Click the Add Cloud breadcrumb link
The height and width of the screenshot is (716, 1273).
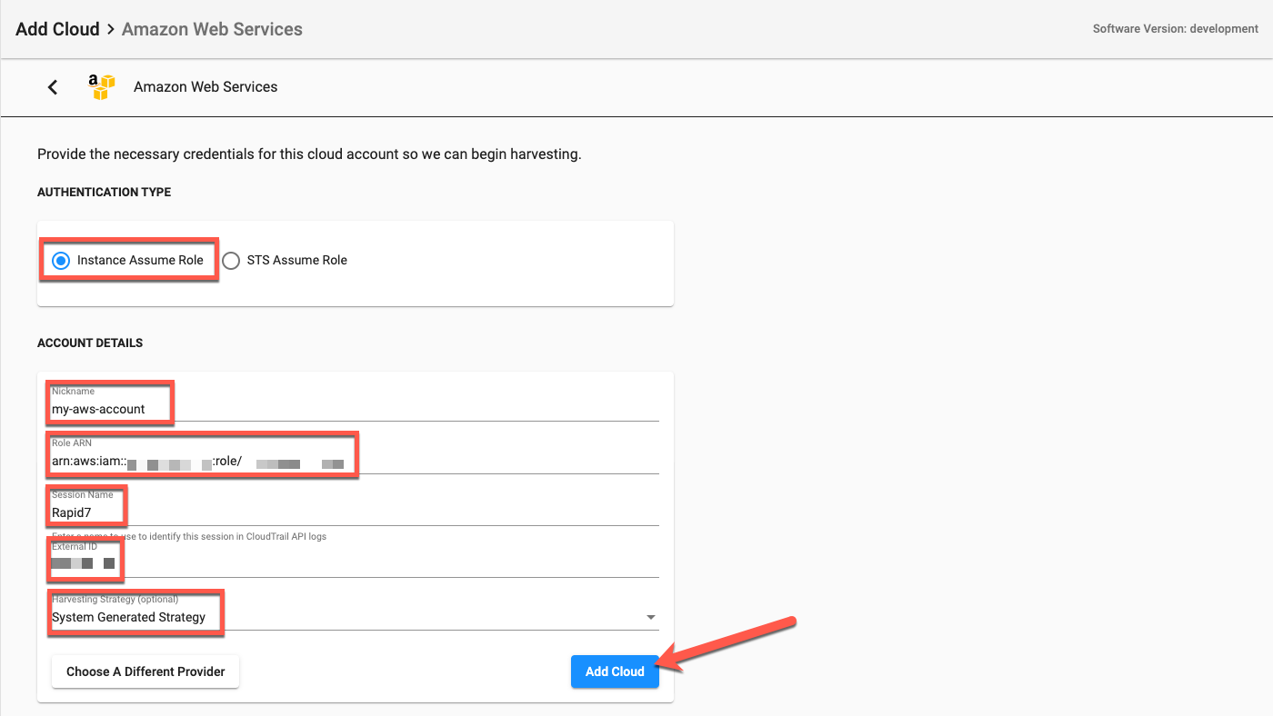[x=57, y=29]
